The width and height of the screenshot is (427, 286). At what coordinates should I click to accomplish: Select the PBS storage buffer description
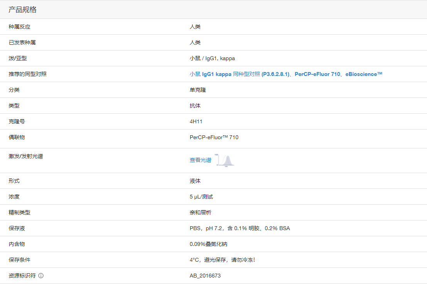(239, 228)
